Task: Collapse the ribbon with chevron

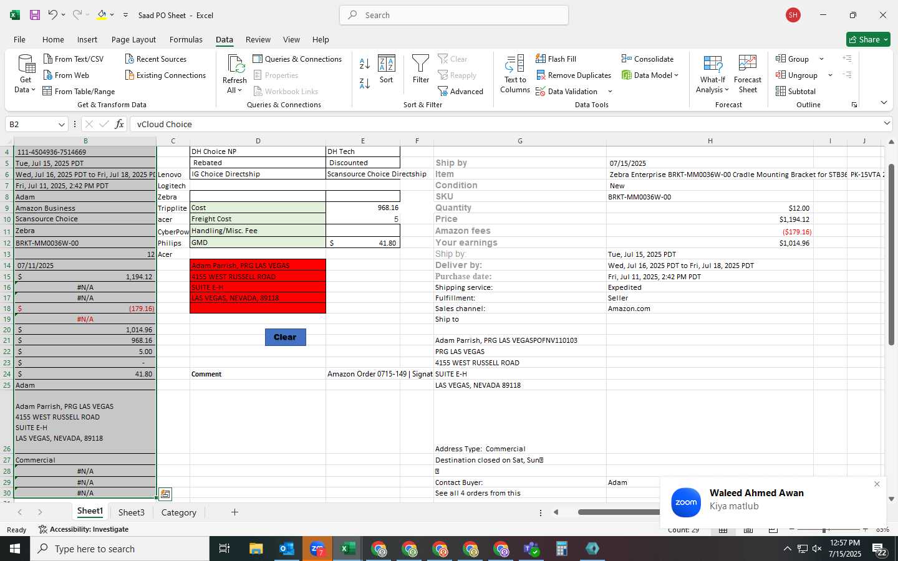Action: coord(884,102)
